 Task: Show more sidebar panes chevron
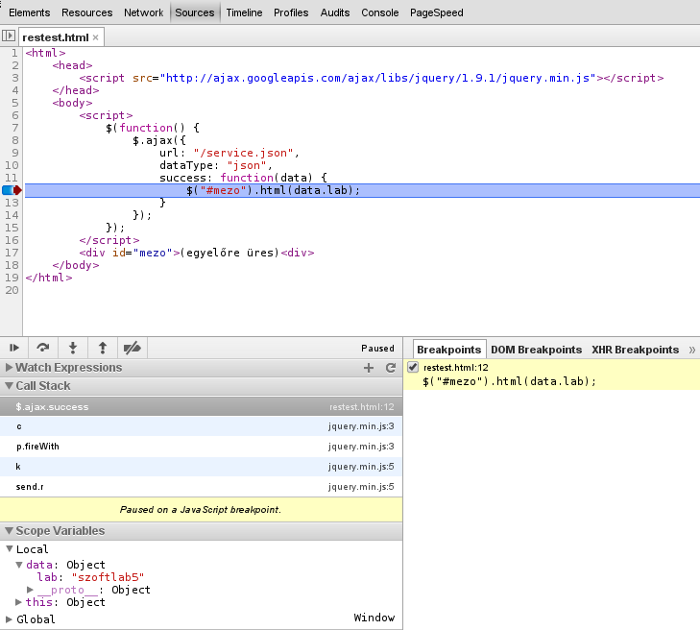pos(691,350)
